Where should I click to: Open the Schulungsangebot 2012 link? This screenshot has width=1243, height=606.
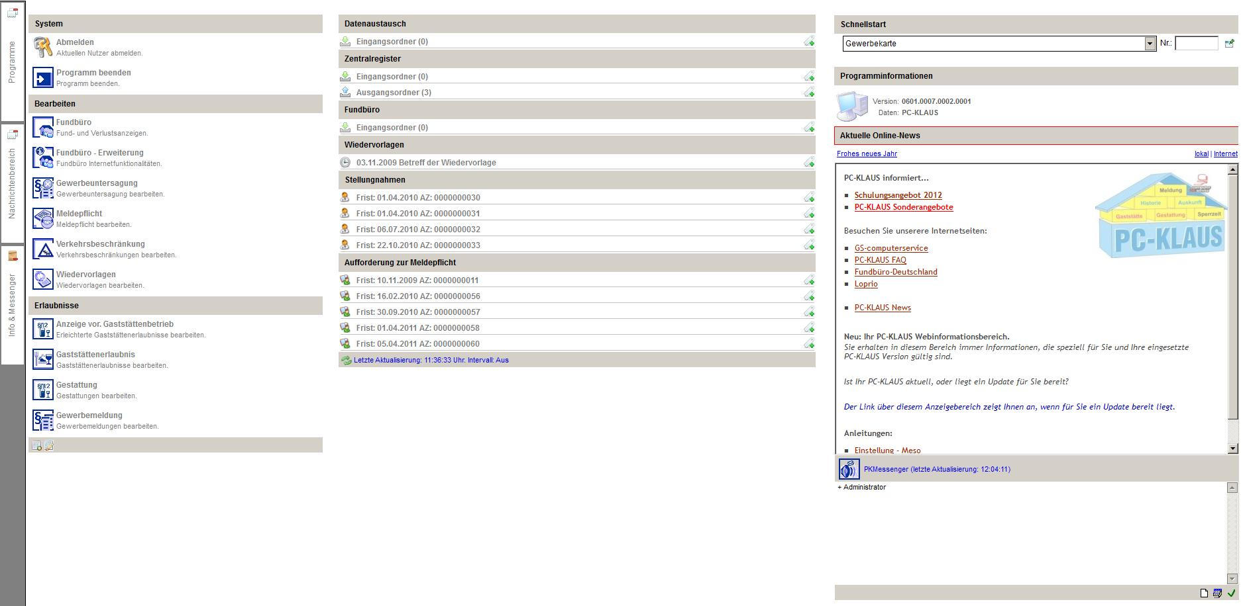pyautogui.click(x=898, y=195)
